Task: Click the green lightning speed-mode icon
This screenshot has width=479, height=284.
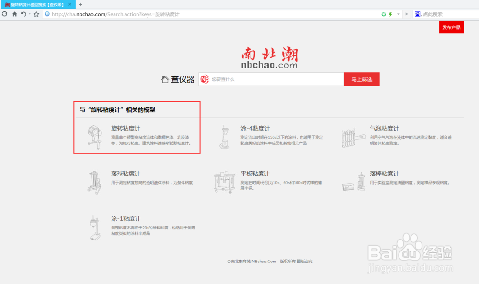Action: point(390,14)
